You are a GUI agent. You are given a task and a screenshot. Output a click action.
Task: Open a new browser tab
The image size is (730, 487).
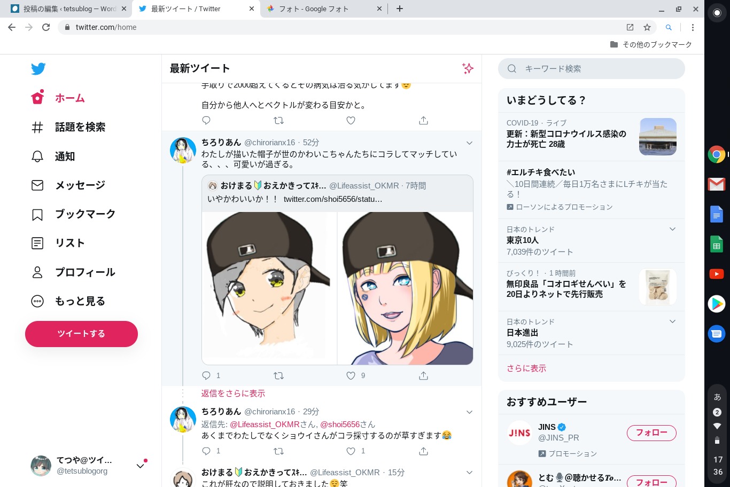coord(400,9)
